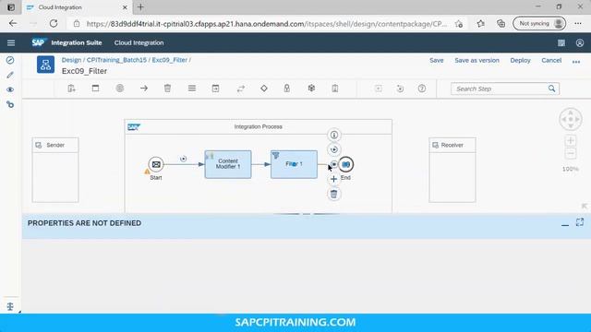This screenshot has height=332, width=591.
Task: Click warning icon below Start event
Action: click(x=148, y=172)
